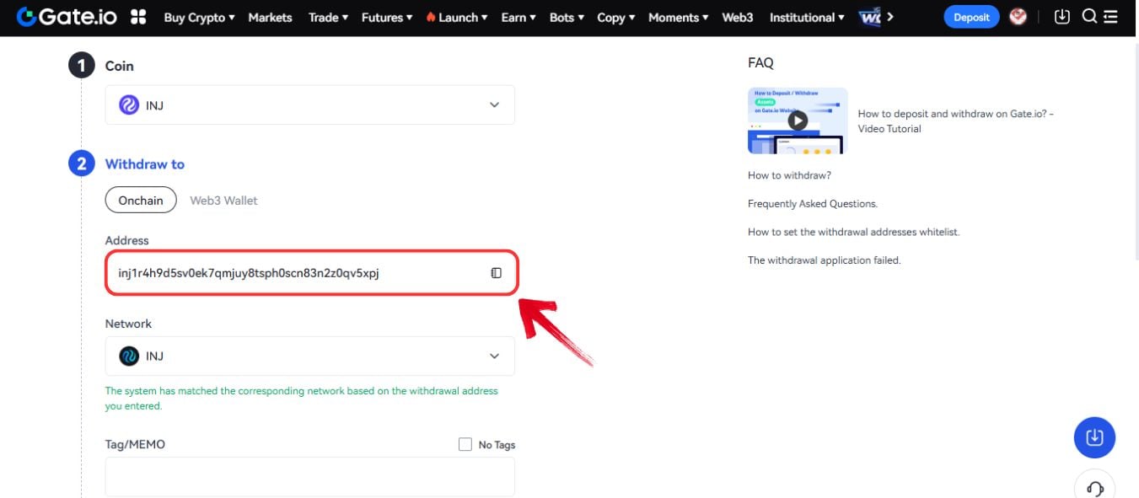Open the address book icon in the Address field
The width and height of the screenshot is (1139, 498).
(497, 273)
